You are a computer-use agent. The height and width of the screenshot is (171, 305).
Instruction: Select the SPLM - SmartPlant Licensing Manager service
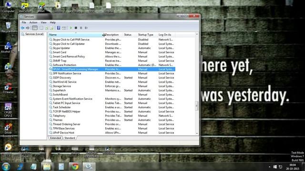[x=112, y=69]
